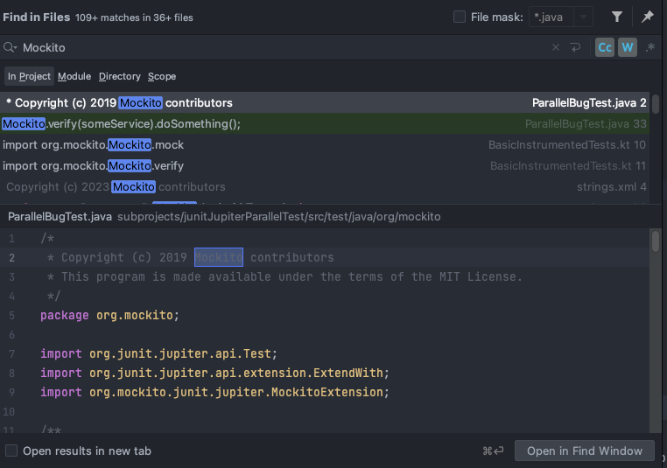Viewport: 667px width, 468px height.
Task: Pin the Find in Files window
Action: click(648, 17)
